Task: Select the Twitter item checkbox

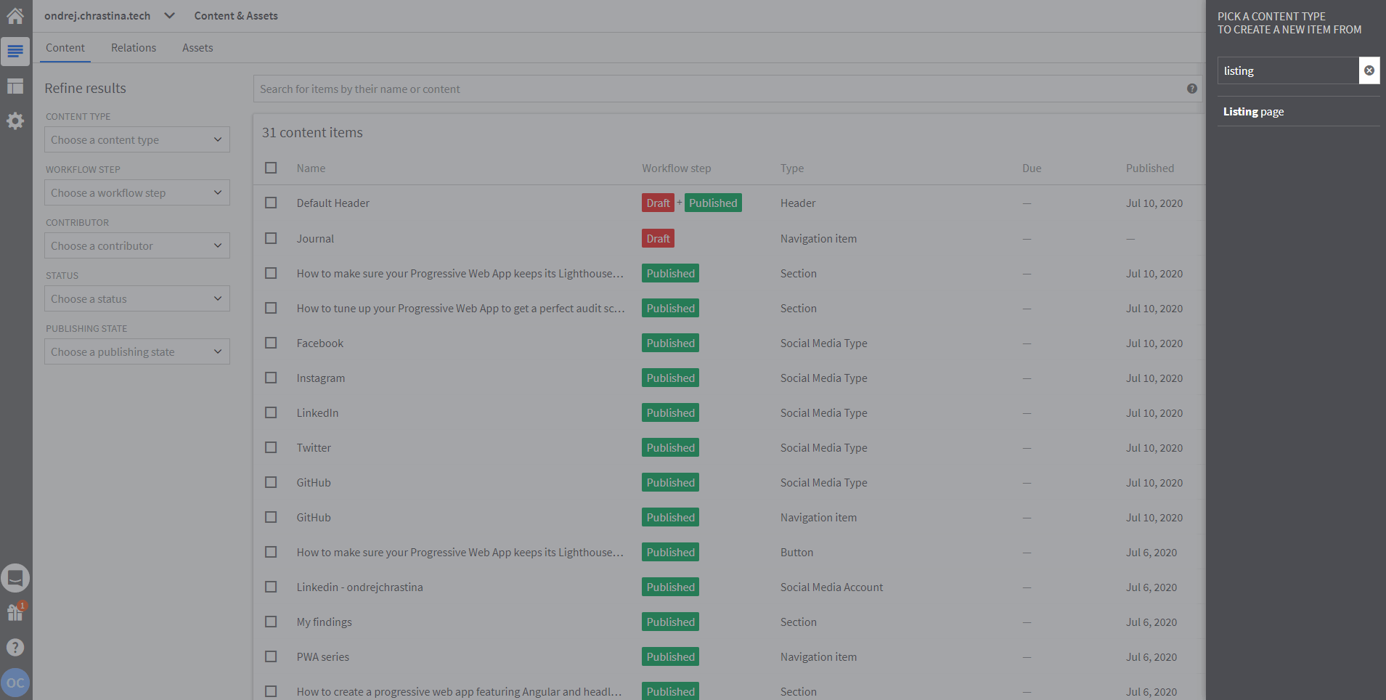Action: pyautogui.click(x=271, y=447)
